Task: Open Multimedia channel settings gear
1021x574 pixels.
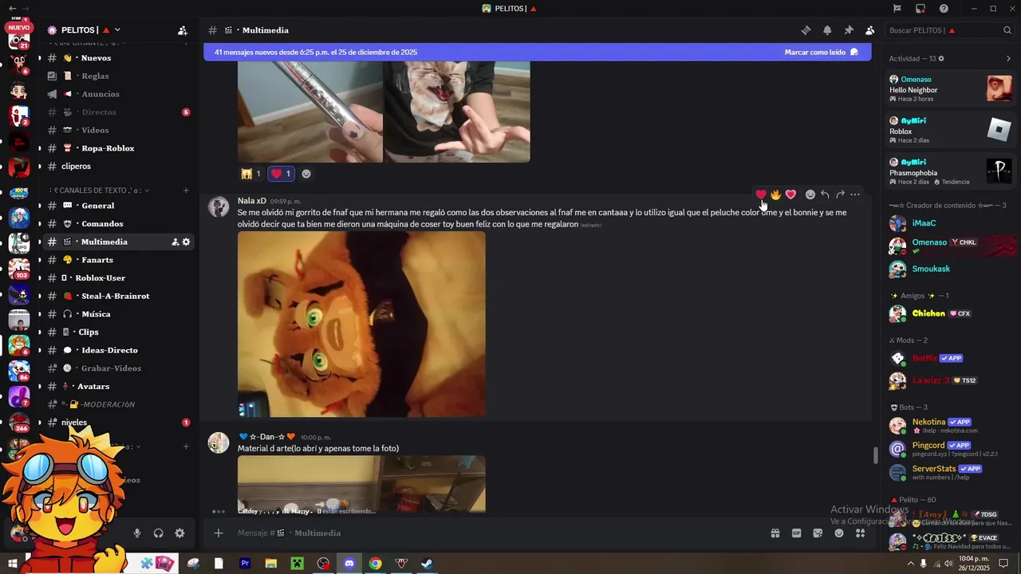Action: [x=186, y=242]
